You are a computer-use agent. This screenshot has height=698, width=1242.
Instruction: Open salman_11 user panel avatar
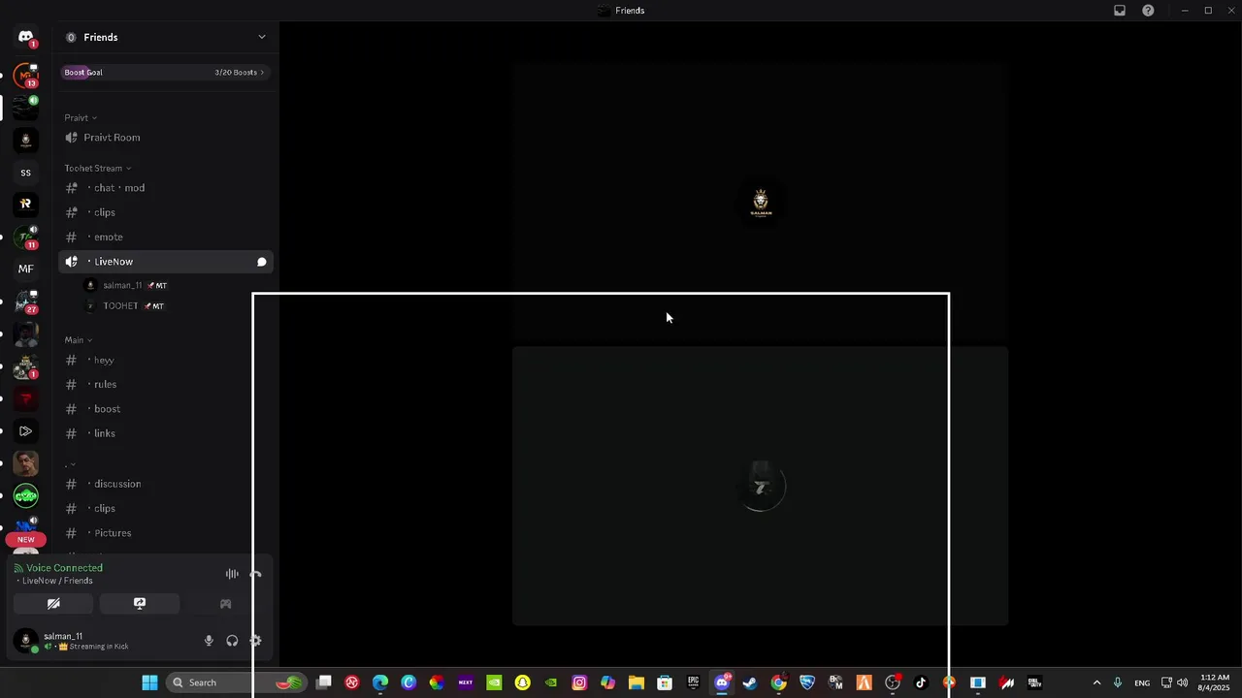tap(26, 641)
